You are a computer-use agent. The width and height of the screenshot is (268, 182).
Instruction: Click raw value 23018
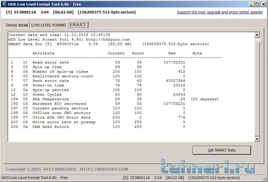click(179, 85)
